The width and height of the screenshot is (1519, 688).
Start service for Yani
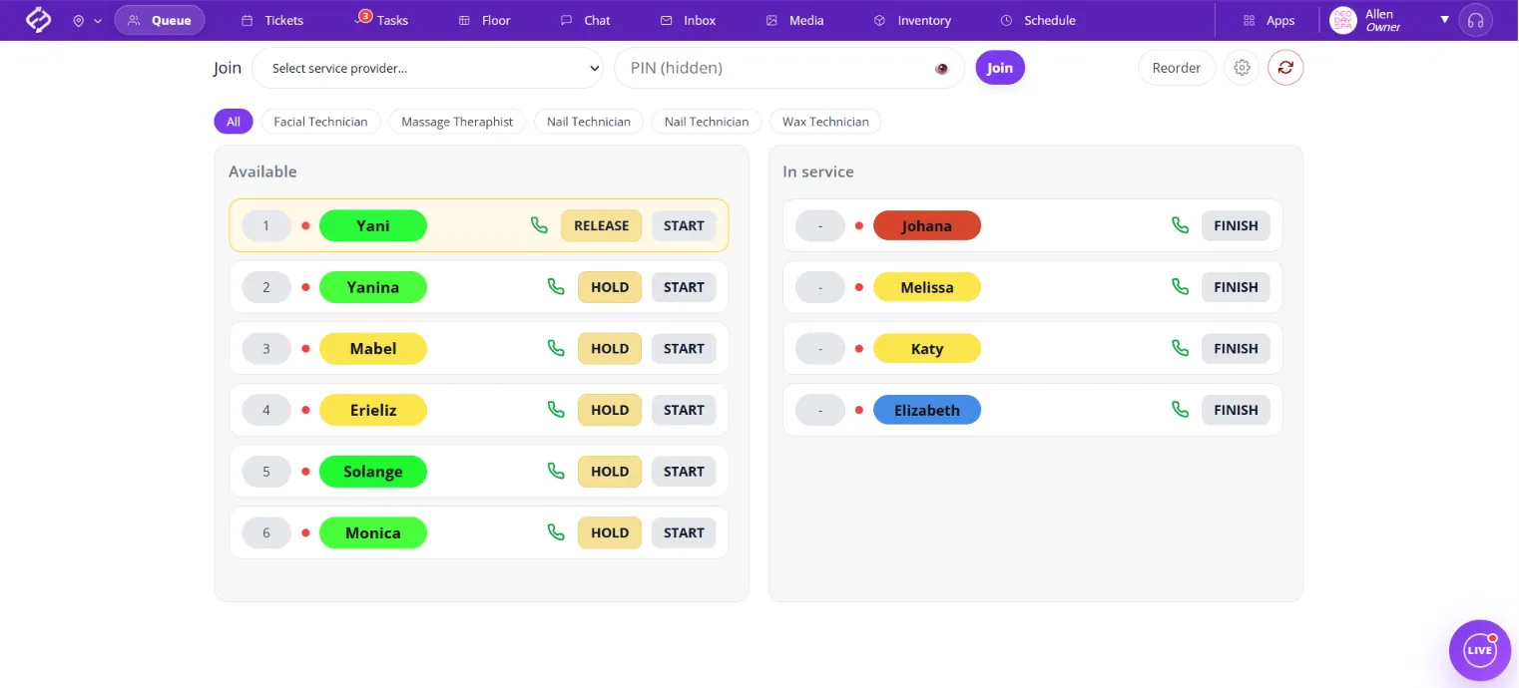pyautogui.click(x=684, y=225)
